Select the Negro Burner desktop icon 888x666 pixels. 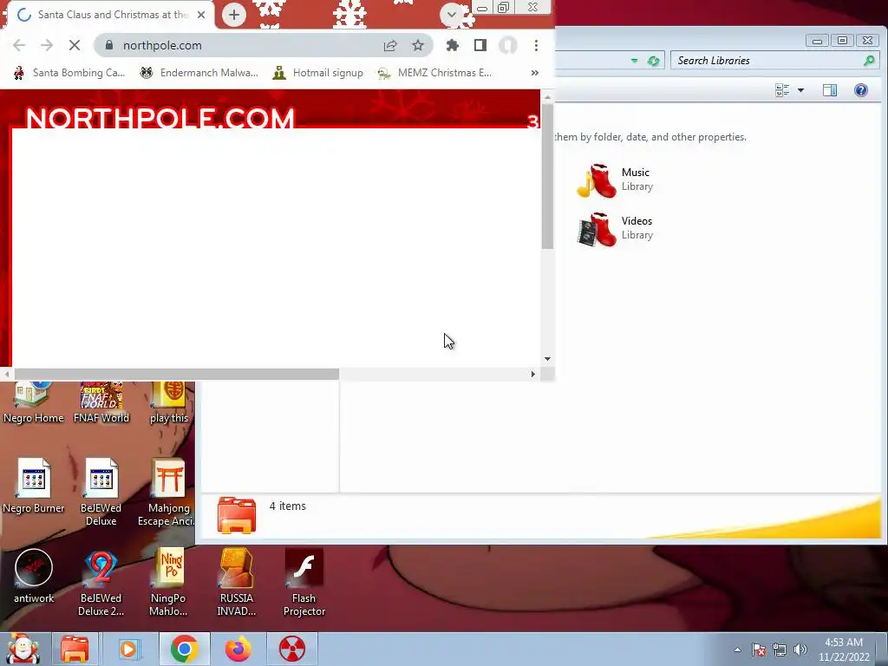click(x=34, y=486)
